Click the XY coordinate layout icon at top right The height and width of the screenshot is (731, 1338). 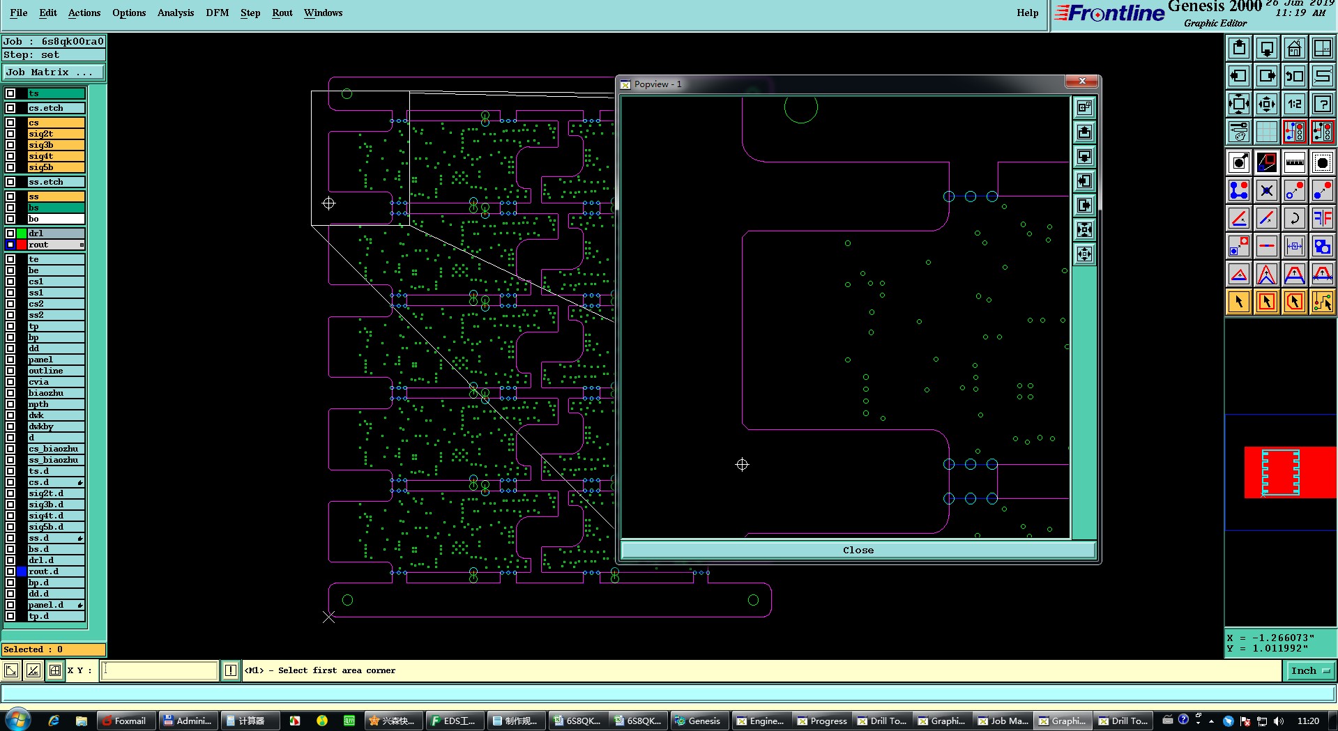tap(1323, 48)
